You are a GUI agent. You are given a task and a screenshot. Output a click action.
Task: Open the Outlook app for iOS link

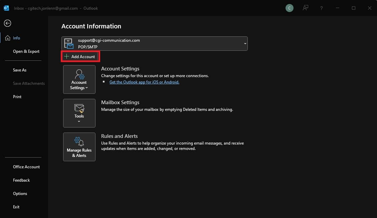(x=144, y=82)
